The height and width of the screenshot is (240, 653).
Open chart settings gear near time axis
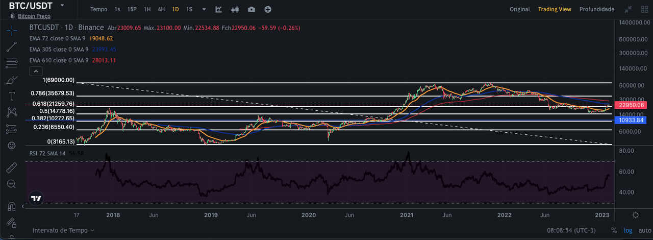pyautogui.click(x=636, y=215)
